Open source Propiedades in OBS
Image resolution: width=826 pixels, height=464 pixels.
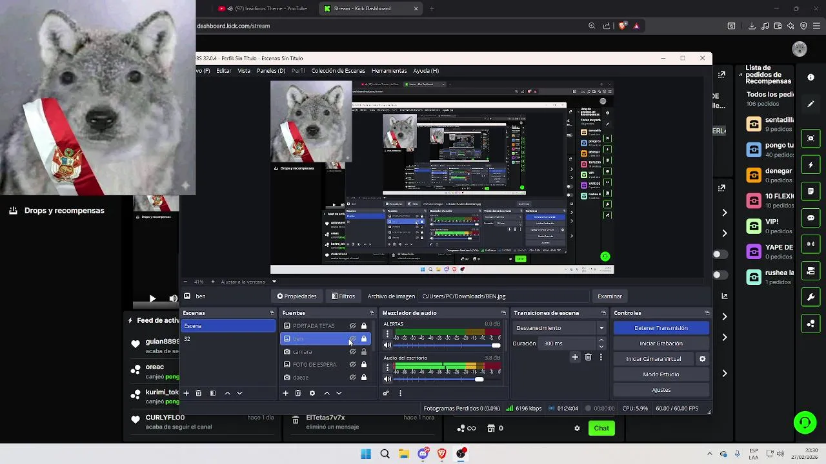pyautogui.click(x=297, y=296)
